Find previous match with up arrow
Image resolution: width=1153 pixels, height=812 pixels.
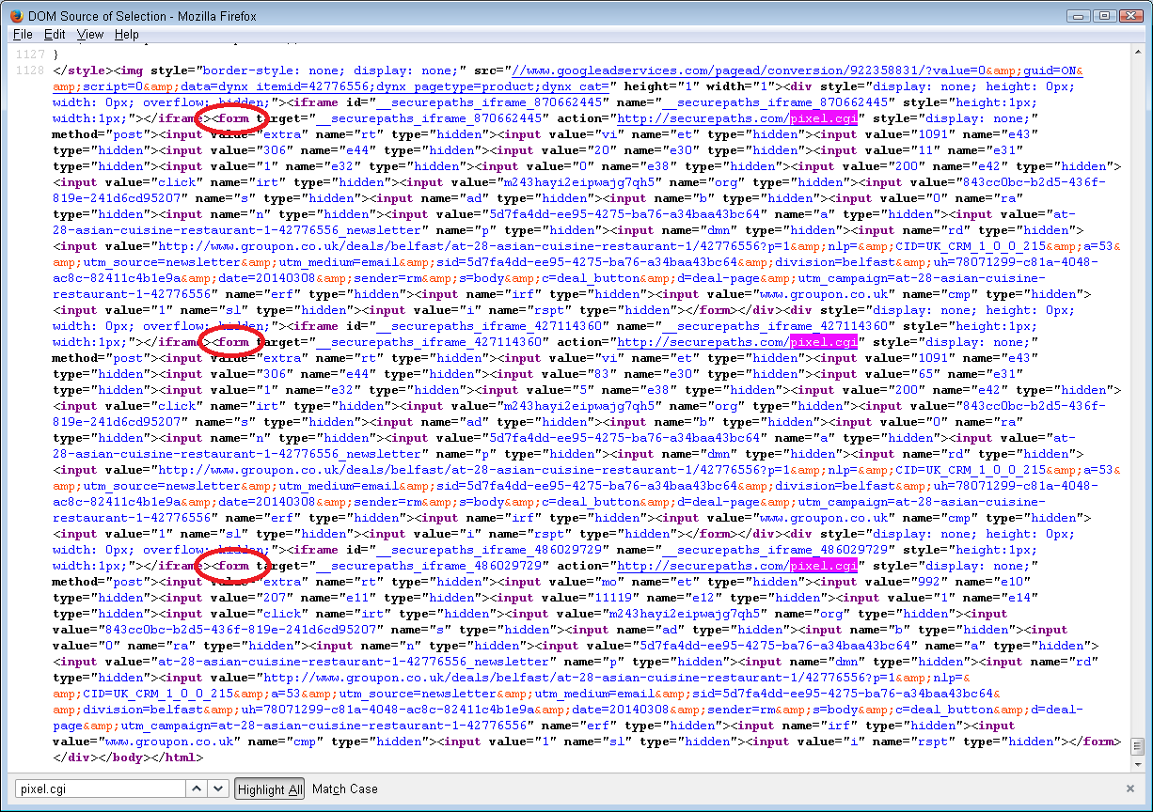click(197, 789)
